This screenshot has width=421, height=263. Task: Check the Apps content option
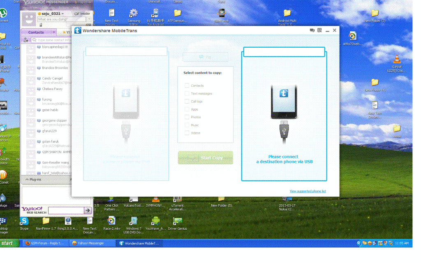pos(187,109)
